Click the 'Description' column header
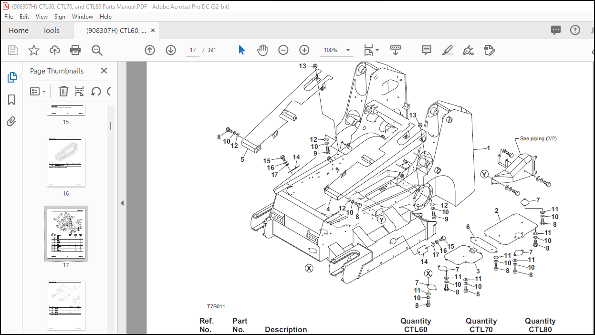This screenshot has height=335, width=595. [286, 330]
